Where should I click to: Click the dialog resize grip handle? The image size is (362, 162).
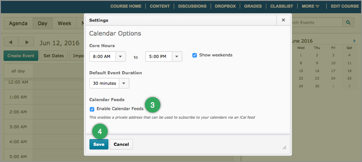[285, 148]
